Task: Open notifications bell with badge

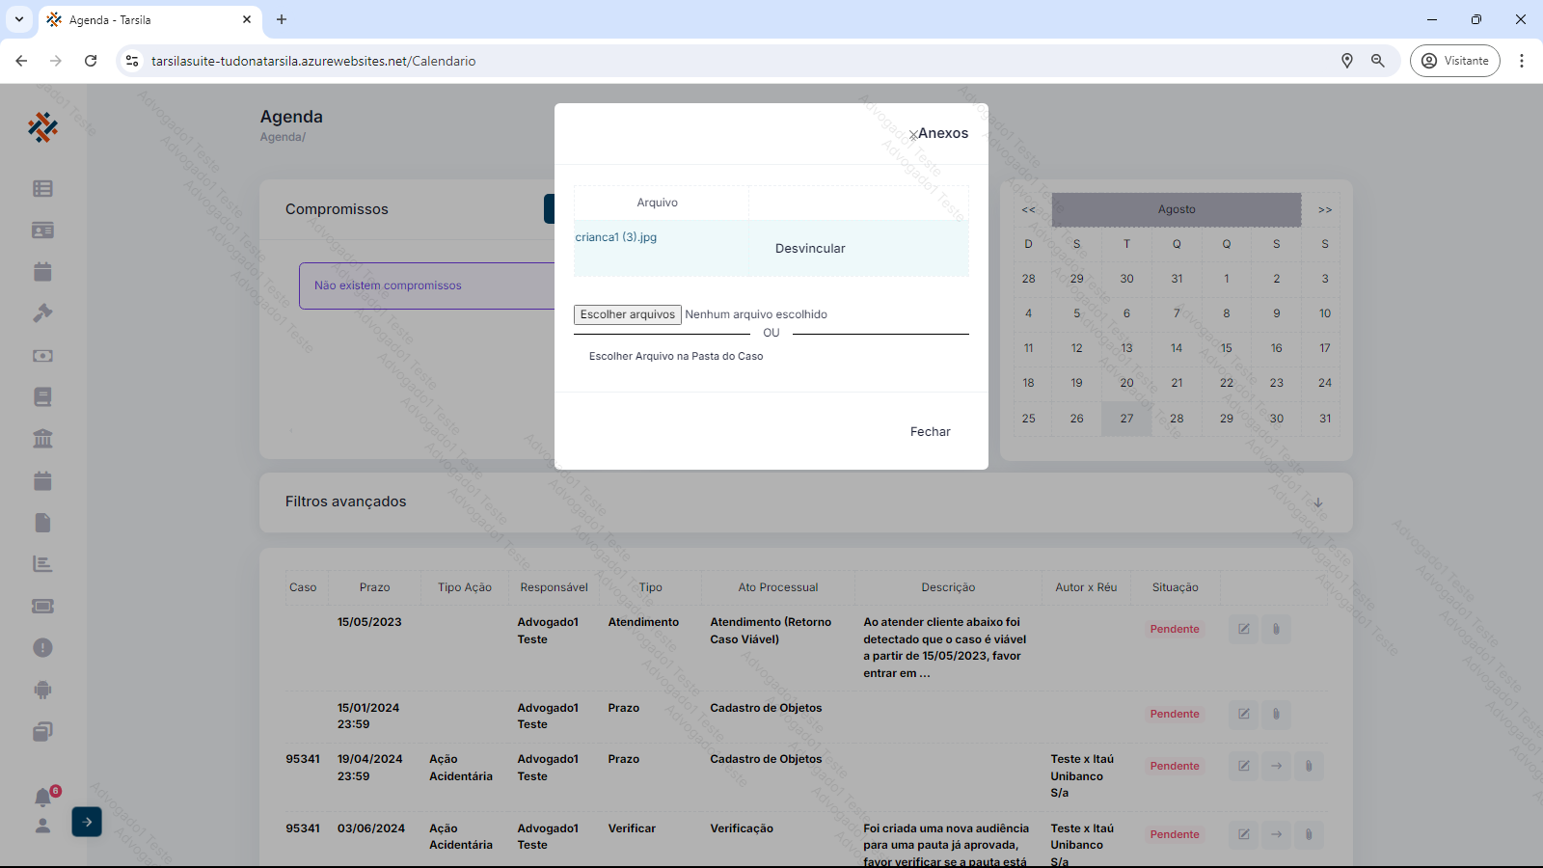Action: (x=43, y=798)
